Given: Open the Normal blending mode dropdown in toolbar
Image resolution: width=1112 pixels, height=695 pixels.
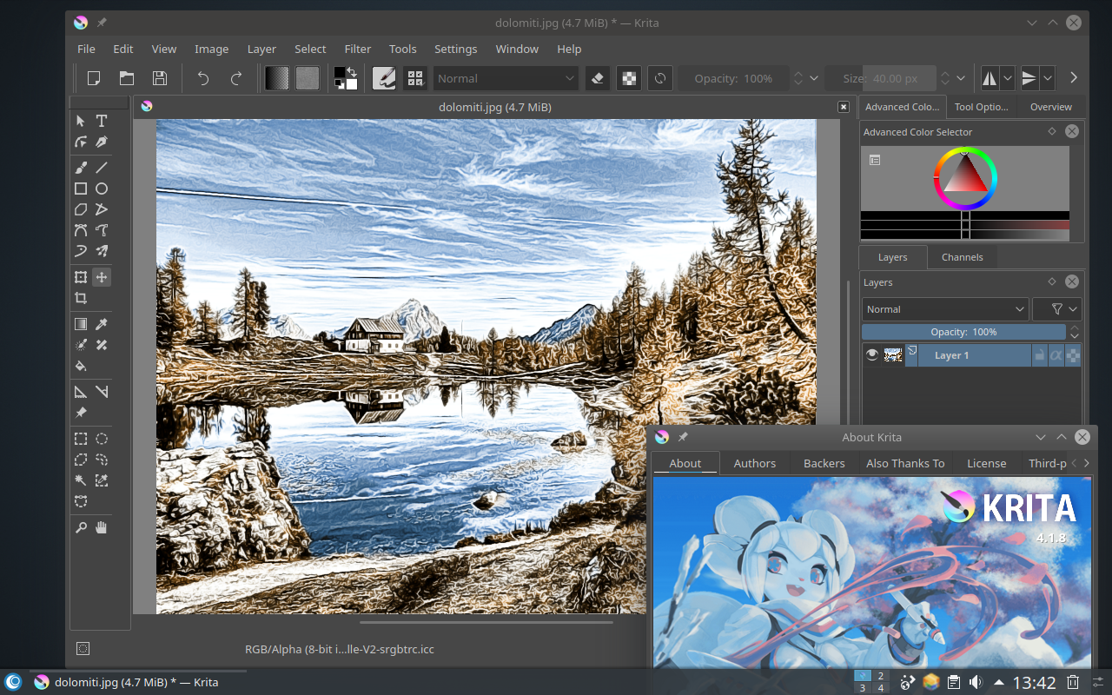Looking at the screenshot, I should point(506,78).
